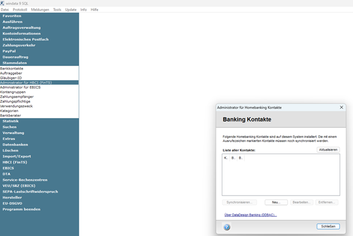
Task: Select Administrator für EBICS entry
Action: point(20,87)
